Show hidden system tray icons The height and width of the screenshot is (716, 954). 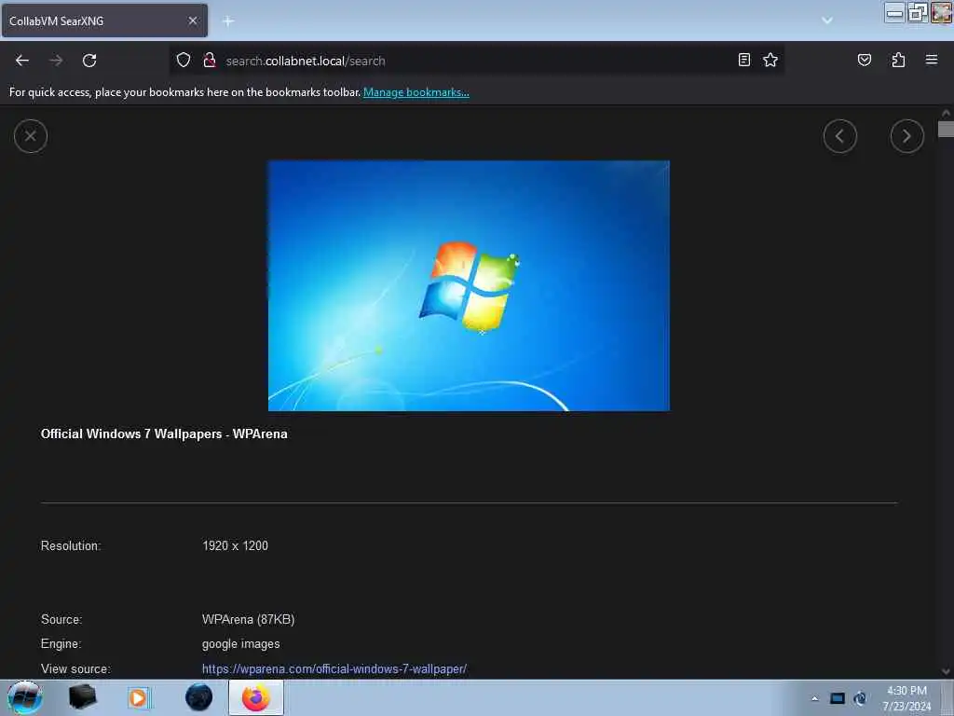pyautogui.click(x=814, y=698)
